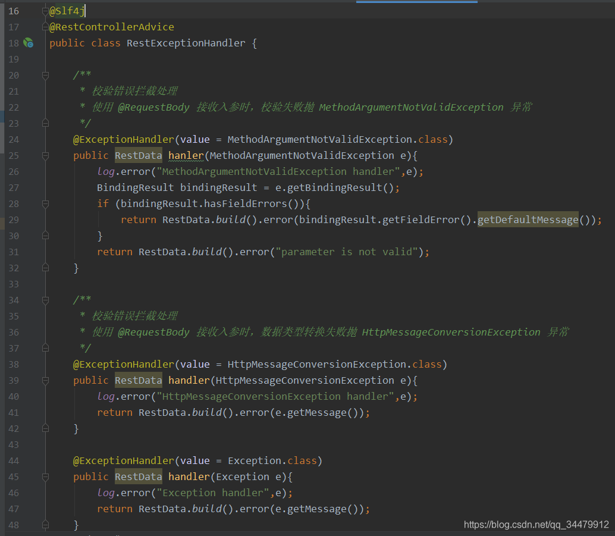Click the fold end marker at line 23
Image resolution: width=615 pixels, height=536 pixels.
[45, 123]
